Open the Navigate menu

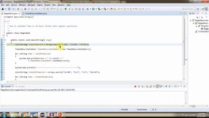coord(31,5)
